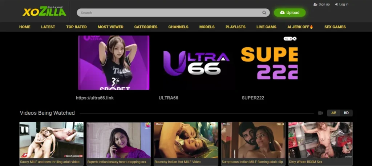Viewport: 372px width, 166px height.
Task: Close the ad with the X icon
Action: [x=295, y=39]
